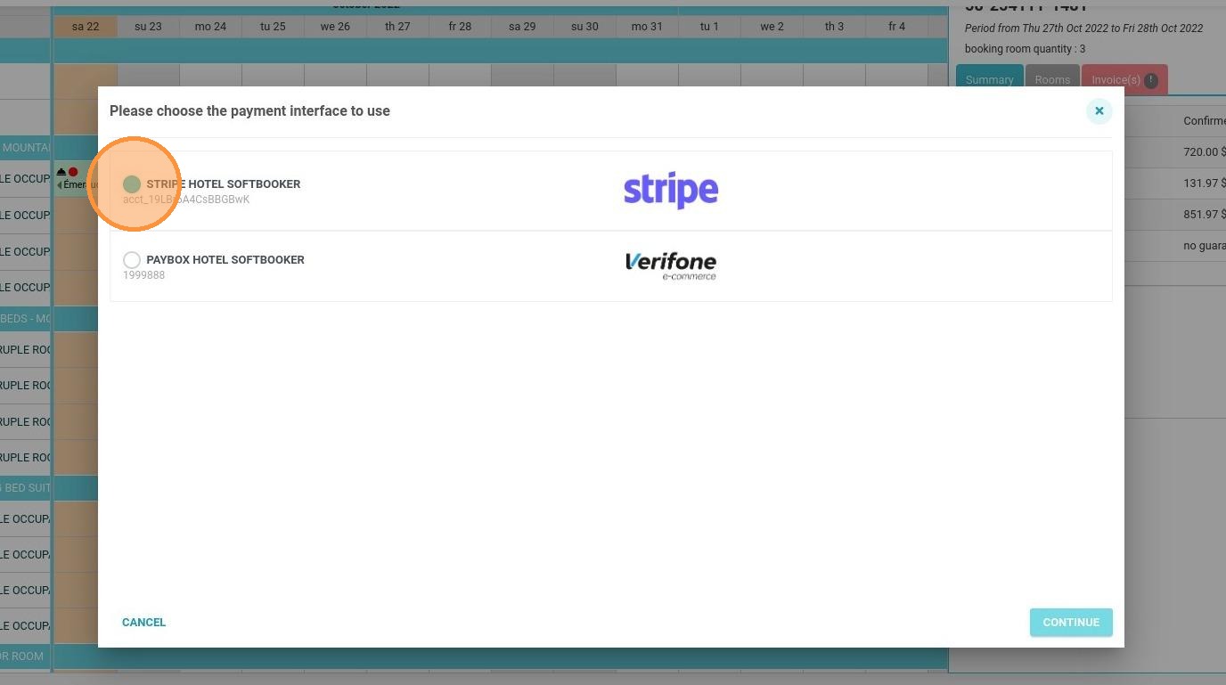Click the Stripe logo
Viewport: 1226px width, 685px height.
pos(671,190)
